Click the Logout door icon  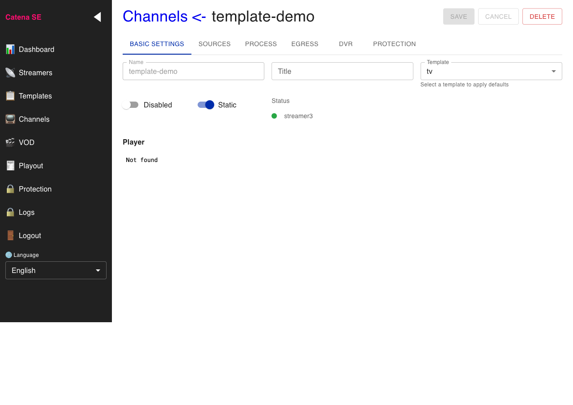tap(10, 235)
